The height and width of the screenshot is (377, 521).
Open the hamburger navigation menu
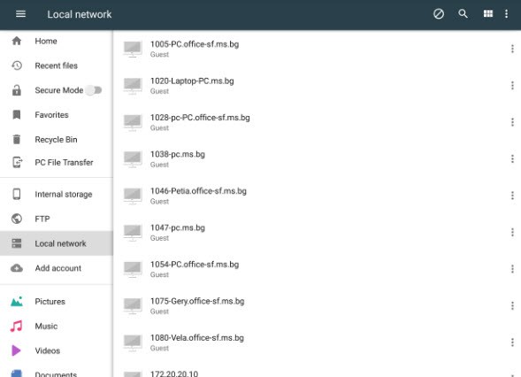coord(20,14)
